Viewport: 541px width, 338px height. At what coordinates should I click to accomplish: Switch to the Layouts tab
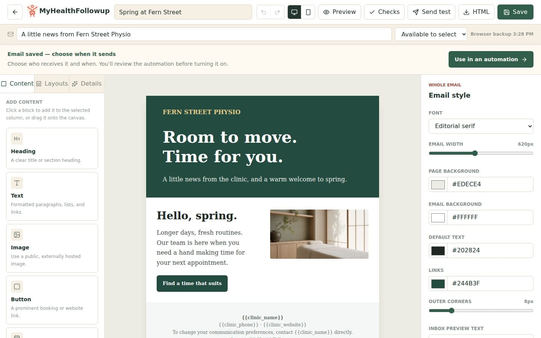coord(52,83)
